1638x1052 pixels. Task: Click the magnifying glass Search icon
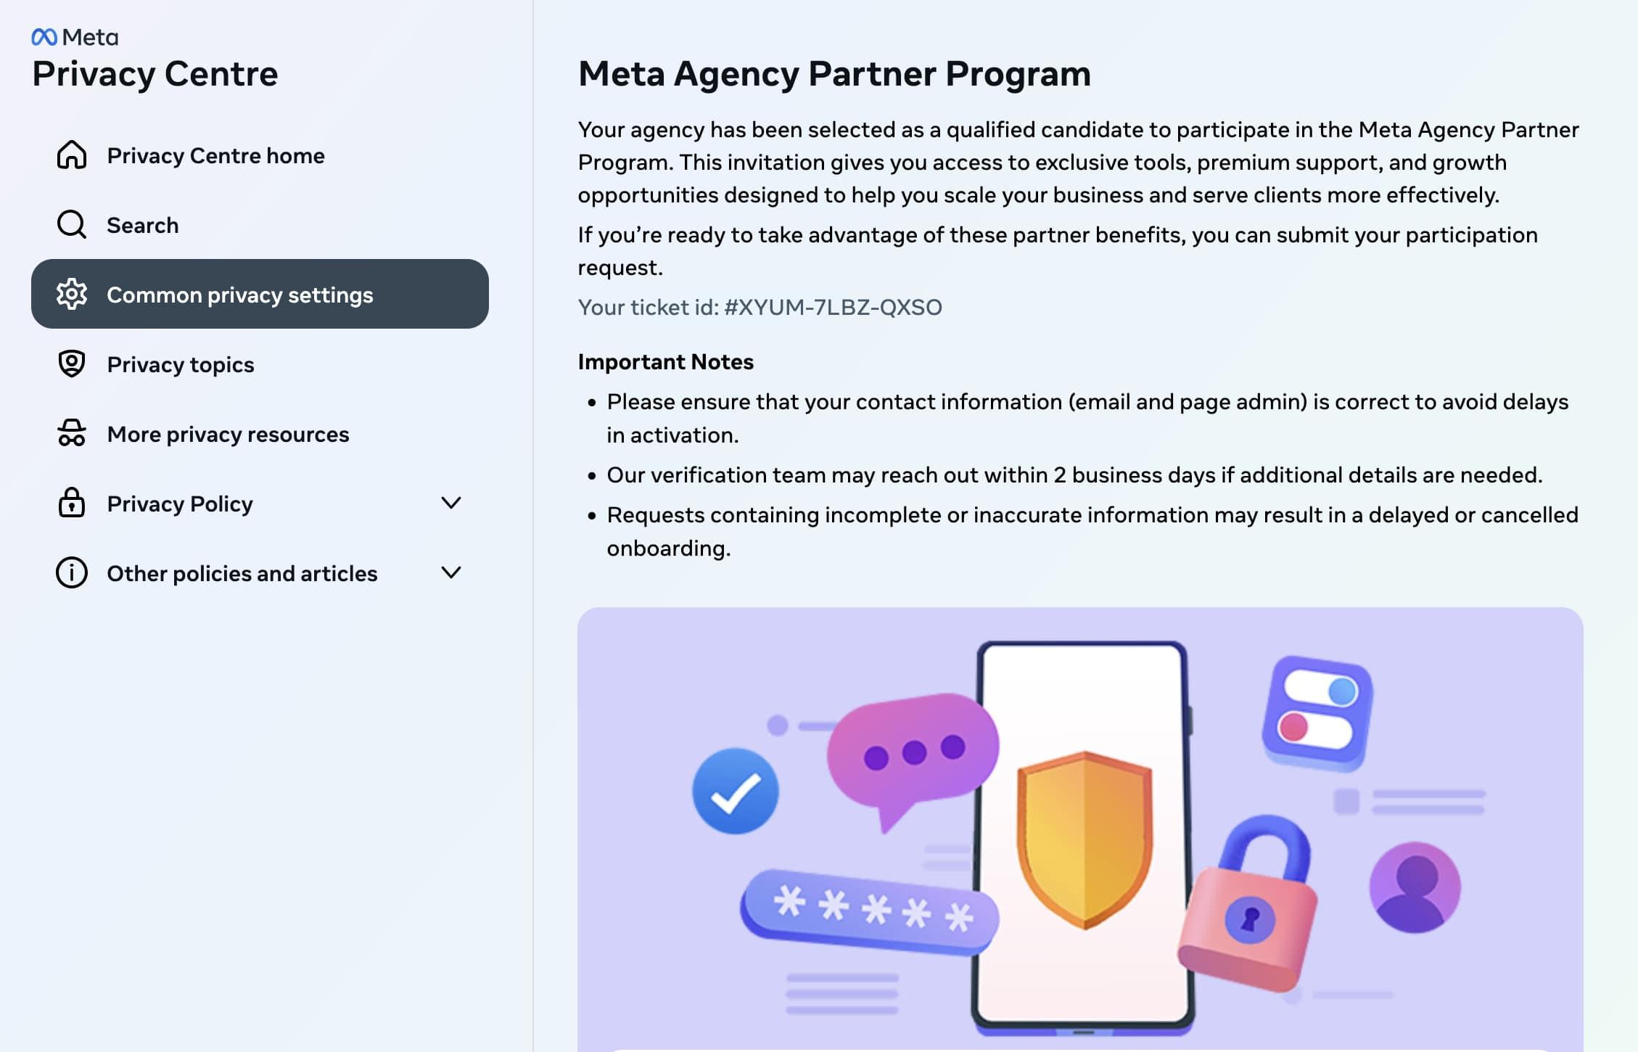(x=70, y=224)
